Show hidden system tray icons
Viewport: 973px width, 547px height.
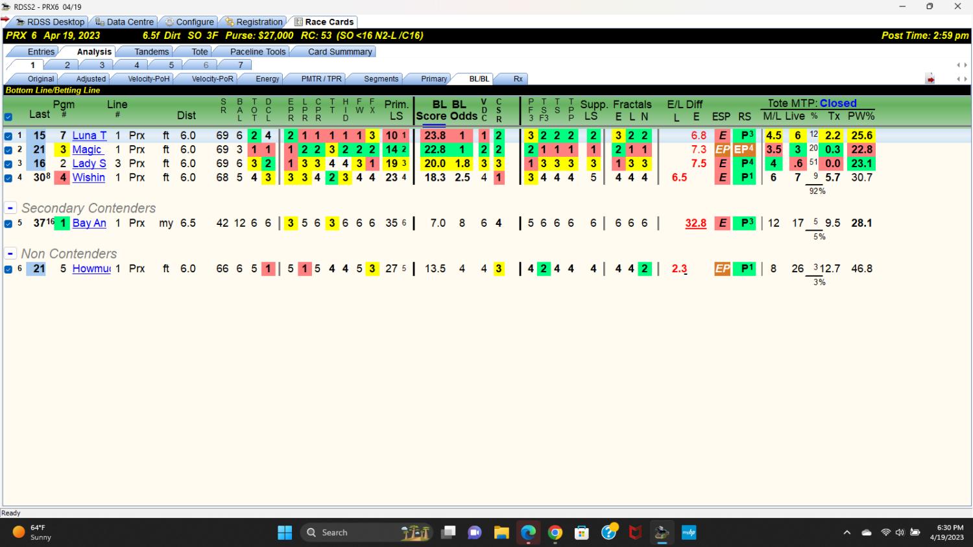847,532
